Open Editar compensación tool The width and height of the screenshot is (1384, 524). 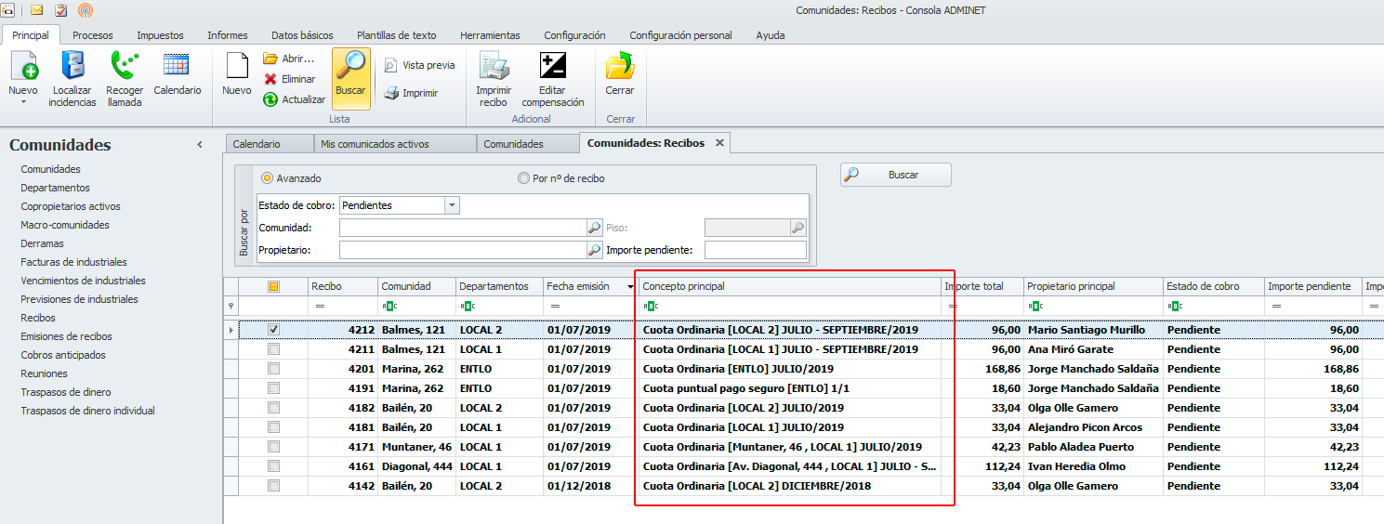point(553,81)
